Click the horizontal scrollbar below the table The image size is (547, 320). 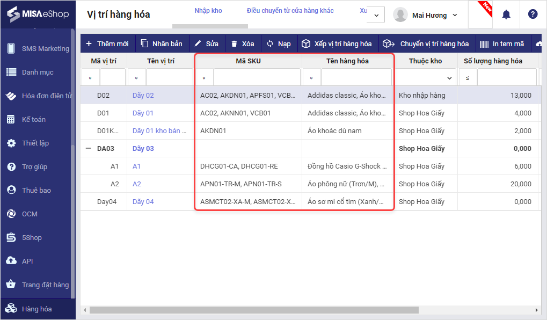253,310
